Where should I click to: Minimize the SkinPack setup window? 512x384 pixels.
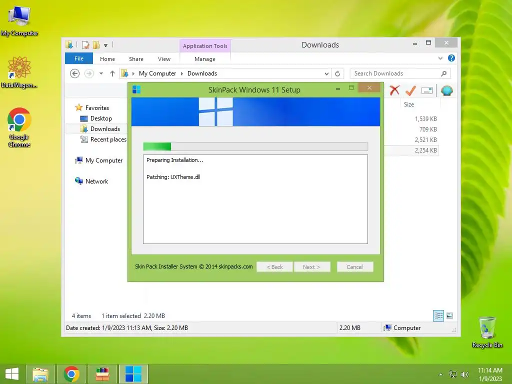click(x=338, y=88)
